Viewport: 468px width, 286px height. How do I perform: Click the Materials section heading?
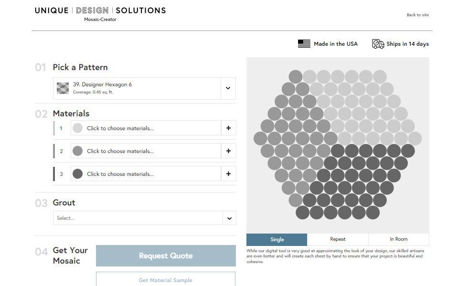71,113
